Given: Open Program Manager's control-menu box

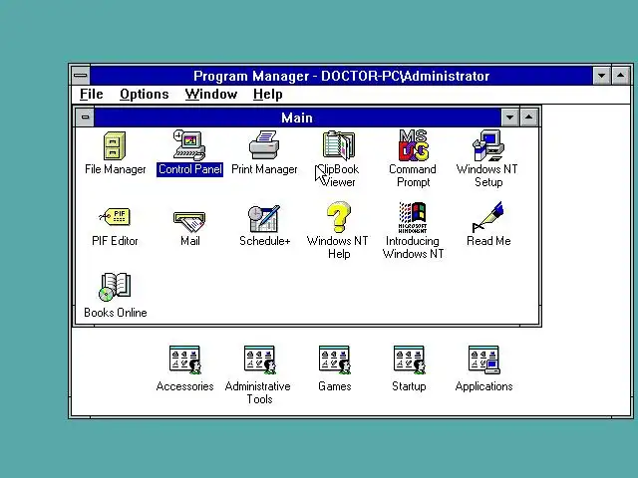Looking at the screenshot, I should (x=81, y=76).
